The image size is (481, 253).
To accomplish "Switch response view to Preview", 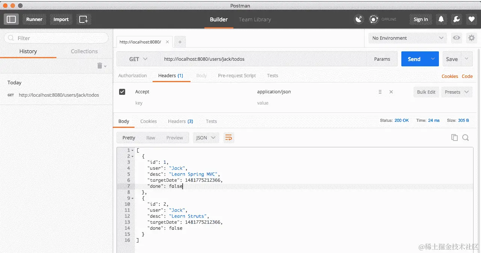I will coord(175,138).
